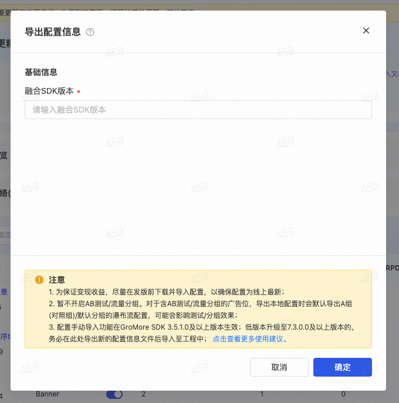Click the 导出配置信息 dialog title
The image size is (399, 403).
pyautogui.click(x=53, y=32)
